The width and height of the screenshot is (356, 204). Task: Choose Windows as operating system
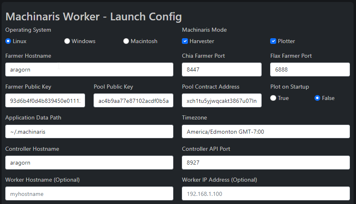[x=67, y=41]
